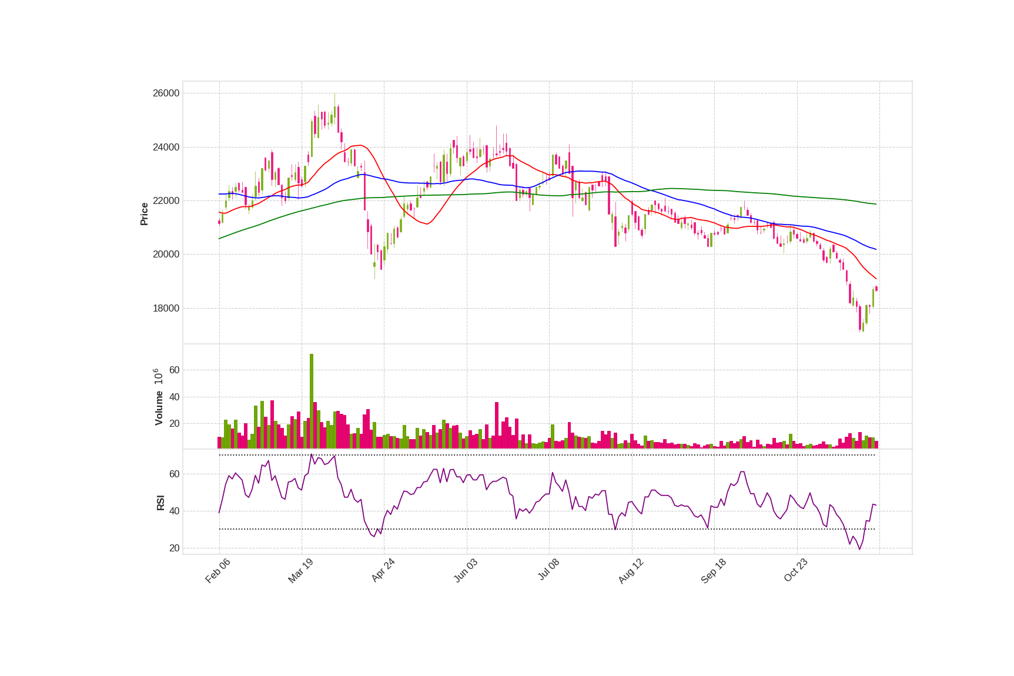Click the Apr 24 date label
This screenshot has width=1014, height=676.
383,571
